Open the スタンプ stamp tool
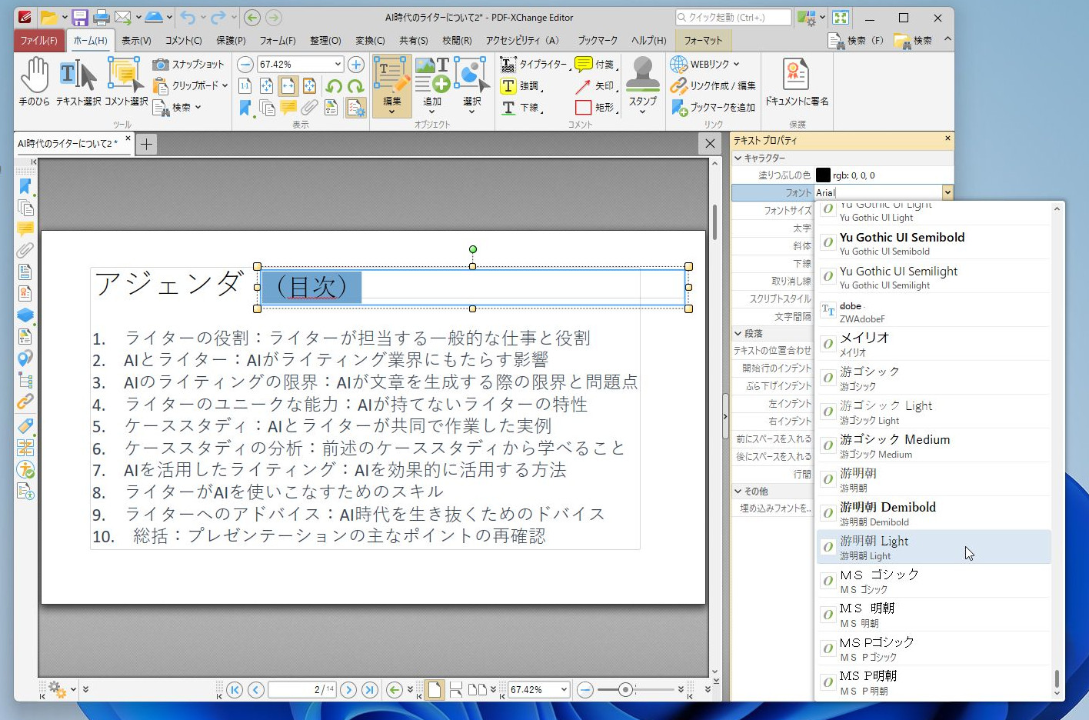The width and height of the screenshot is (1089, 720). (642, 85)
